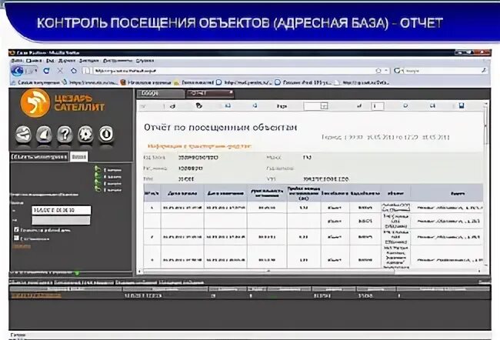Click the orange link in the bottom panel row
500x340 pixels.
(35, 295)
